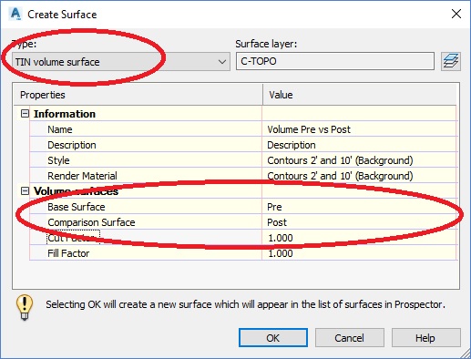
Task: Select the Description value cell
Action: point(359,145)
